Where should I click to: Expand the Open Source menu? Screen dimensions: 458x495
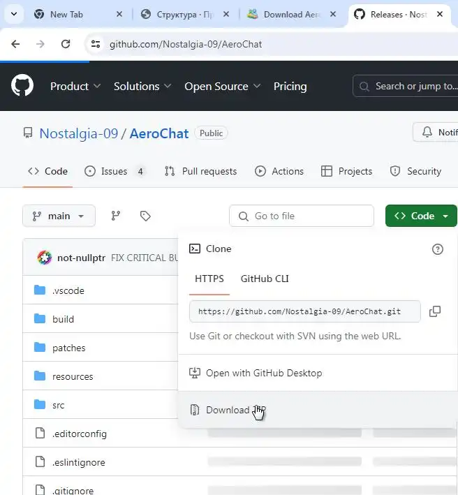pos(223,86)
